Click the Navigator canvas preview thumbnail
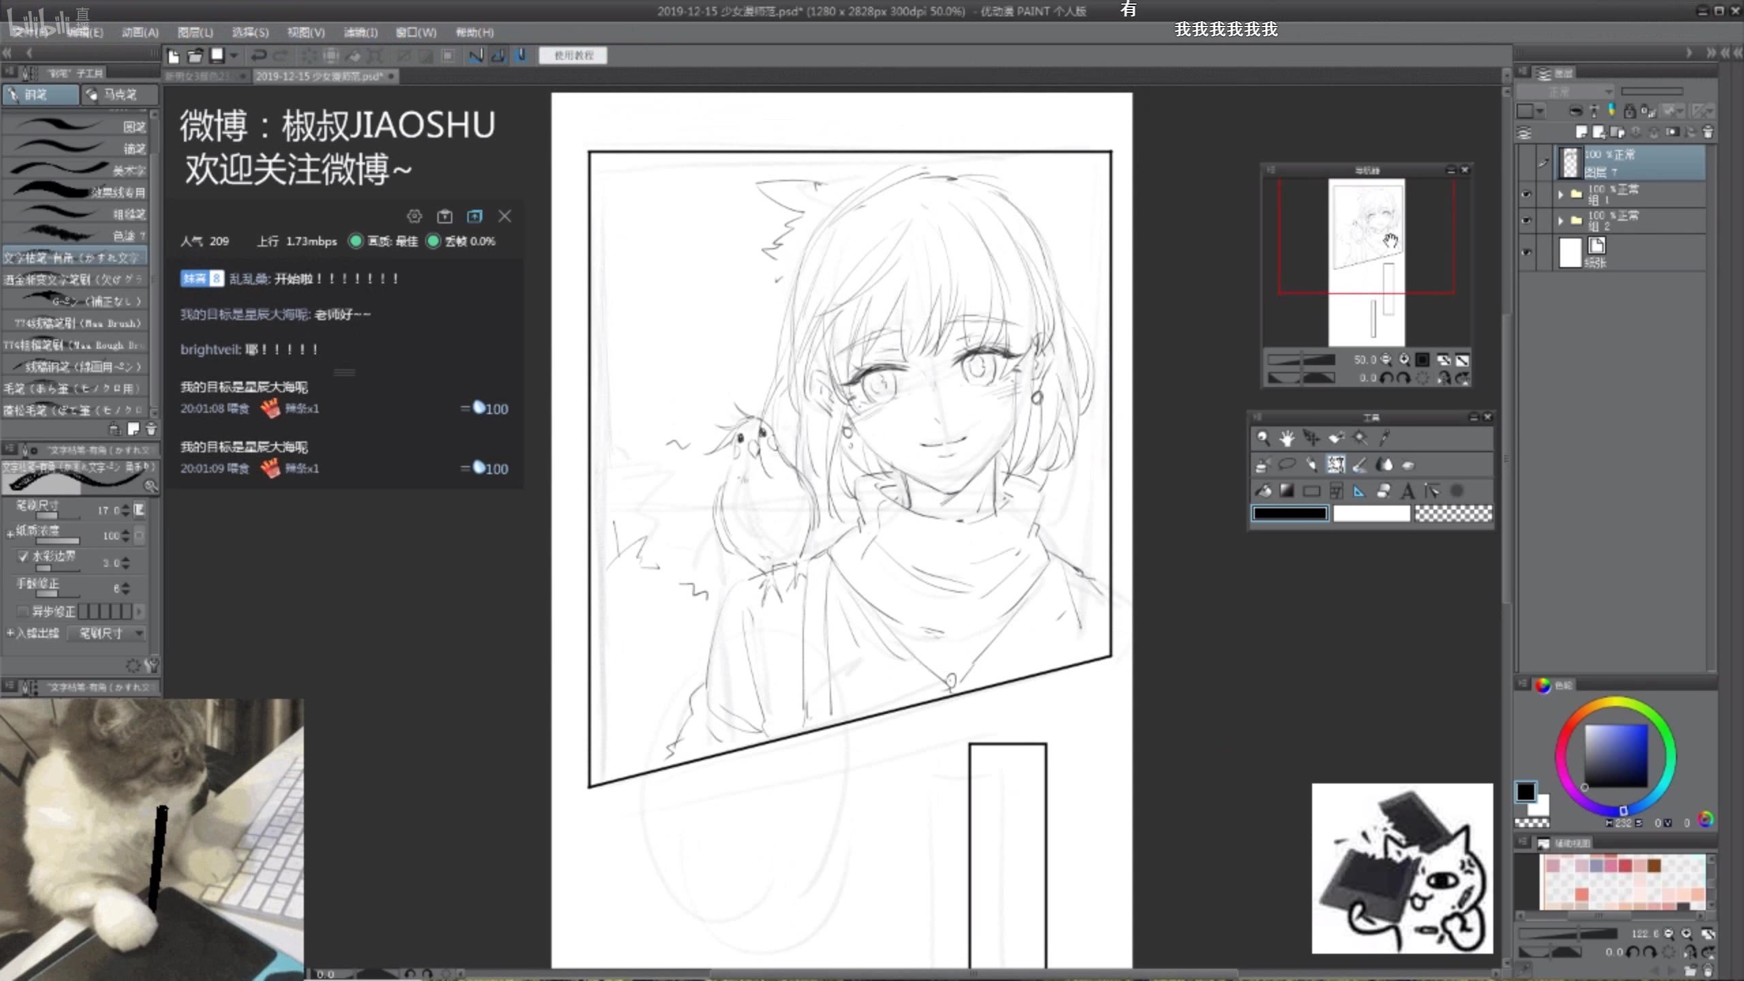 click(1367, 262)
